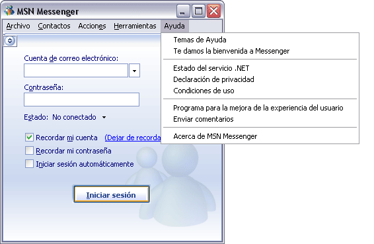The image size is (374, 244).
Task: Minimize the MSN Messenger window
Action: 183,11
